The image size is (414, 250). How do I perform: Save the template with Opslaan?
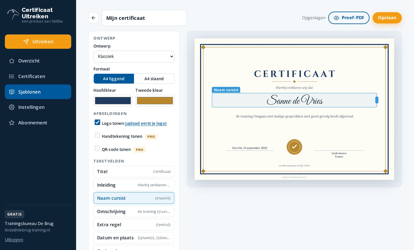coord(387,18)
